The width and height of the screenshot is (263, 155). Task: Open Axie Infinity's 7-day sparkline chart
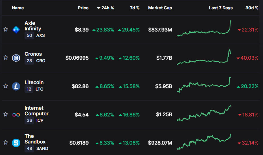(x=204, y=30)
